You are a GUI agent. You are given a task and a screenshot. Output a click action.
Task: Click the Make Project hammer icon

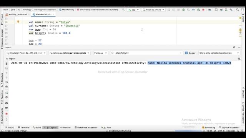point(123,10)
